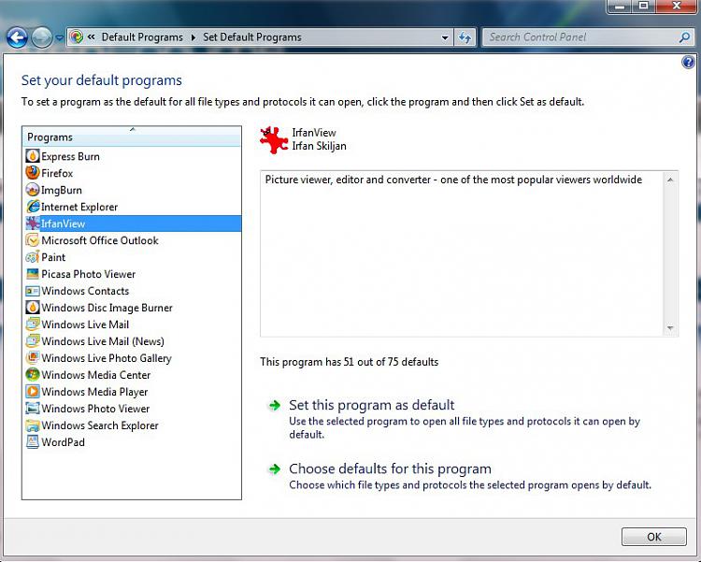Open the recent pages dropdown arrow
Screen dimensions: 701x562
(x=59, y=38)
